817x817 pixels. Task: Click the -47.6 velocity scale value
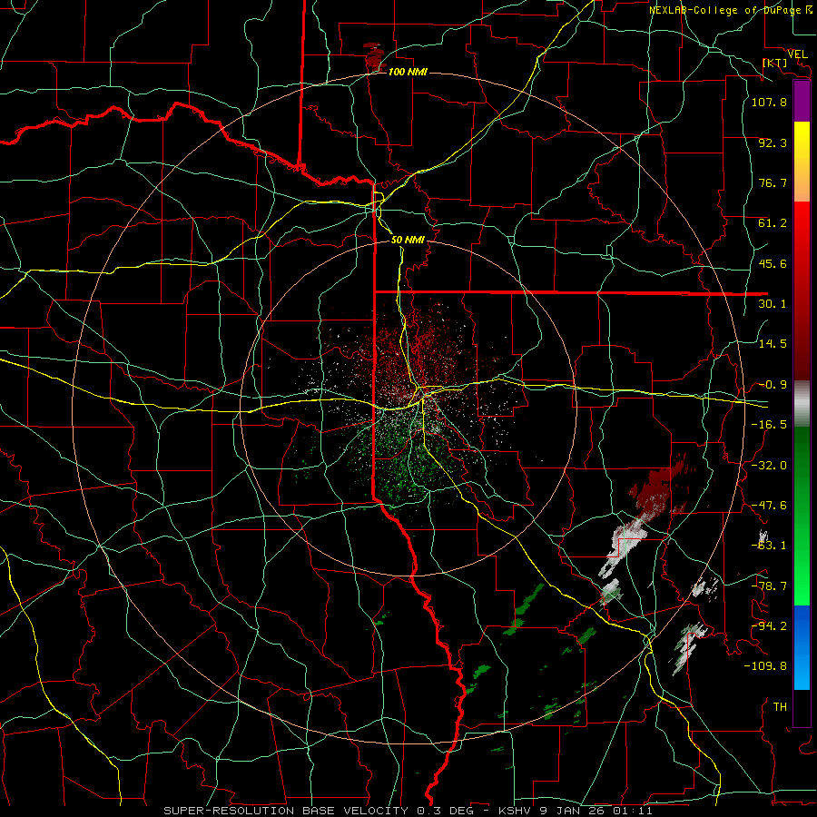tap(769, 505)
